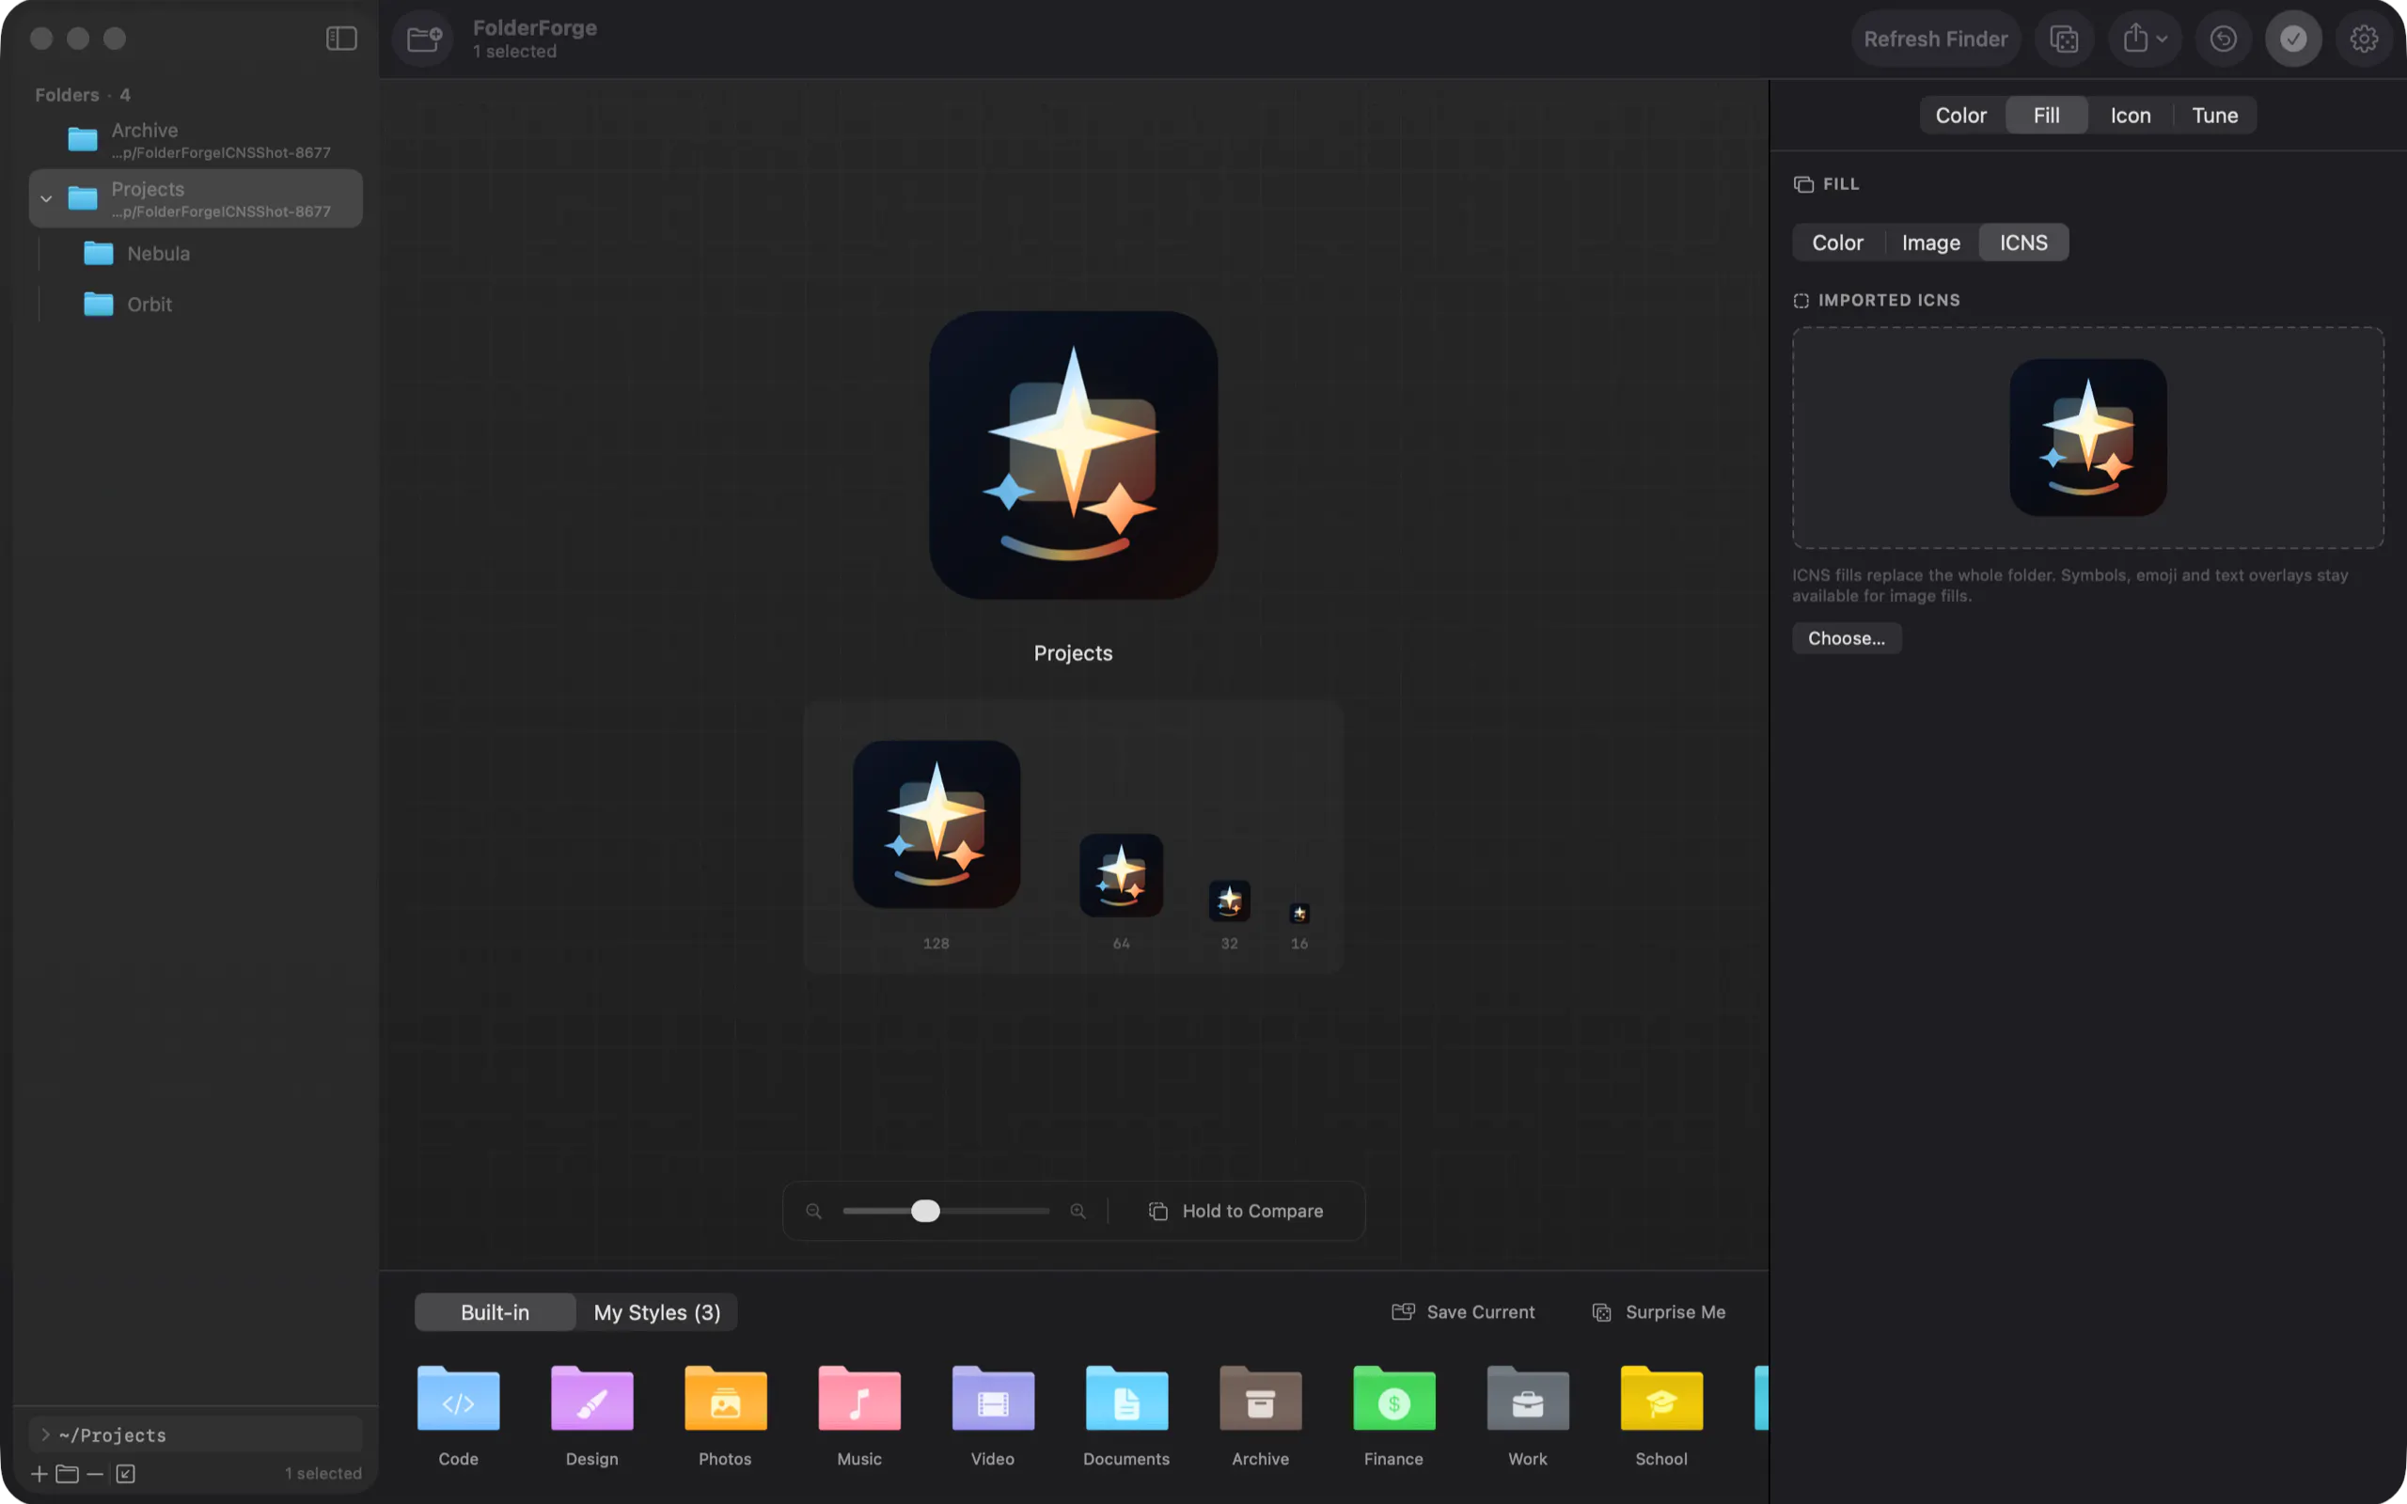This screenshot has height=1504, width=2407.
Task: Click the add-folder icon beside FolderForge title
Action: click(424, 39)
